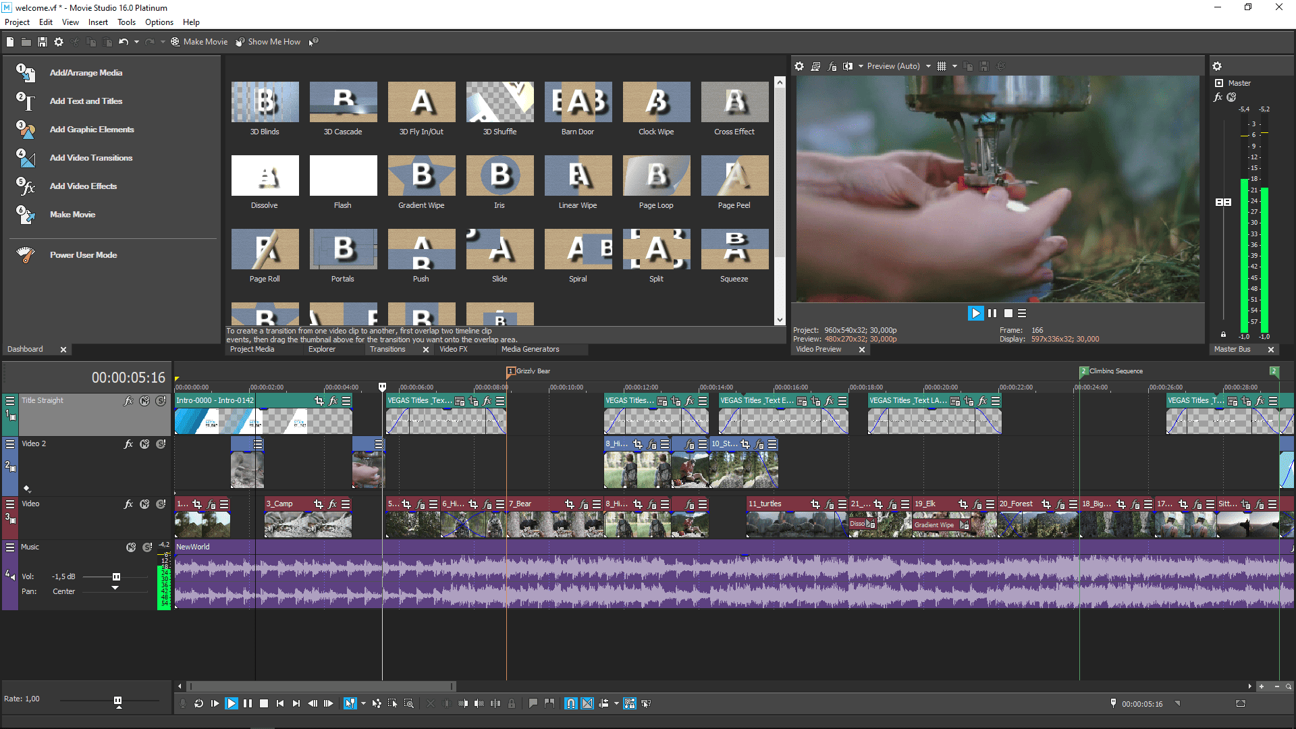
Task: Switch to the Explorer tab
Action: coord(322,350)
